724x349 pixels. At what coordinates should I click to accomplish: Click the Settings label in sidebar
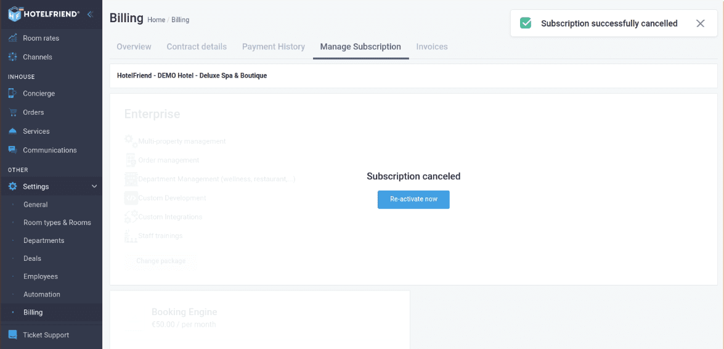(x=36, y=187)
